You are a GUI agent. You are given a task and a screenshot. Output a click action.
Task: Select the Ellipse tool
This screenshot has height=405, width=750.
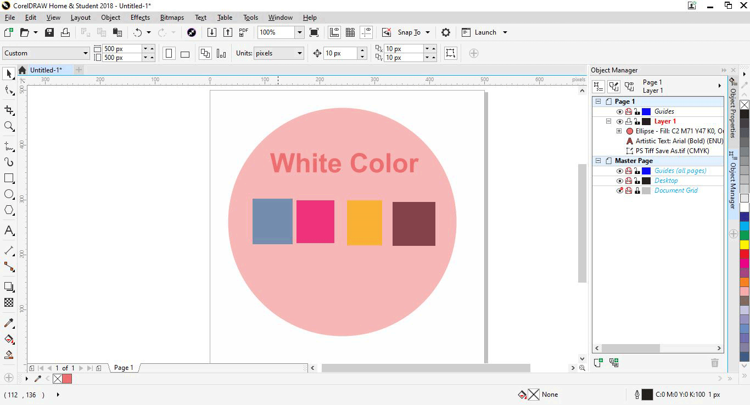8,194
